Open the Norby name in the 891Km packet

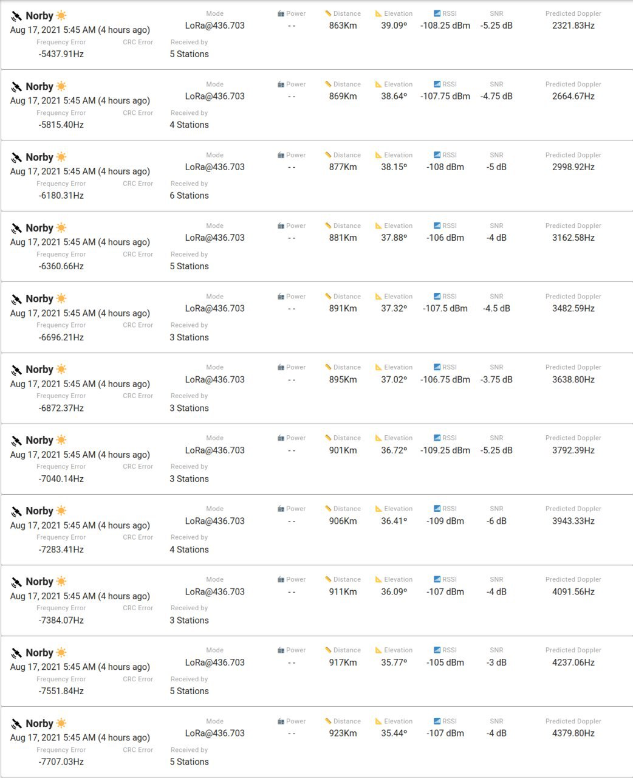tap(39, 298)
